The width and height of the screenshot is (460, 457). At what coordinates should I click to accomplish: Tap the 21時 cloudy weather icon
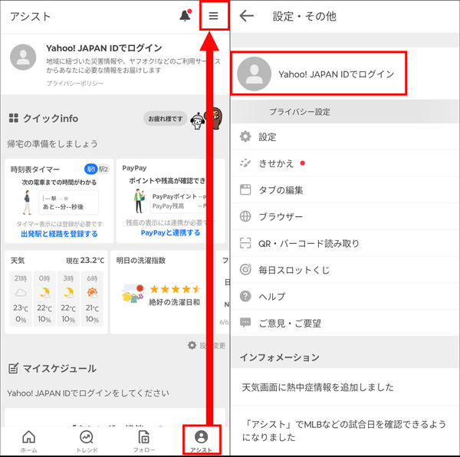point(21,292)
